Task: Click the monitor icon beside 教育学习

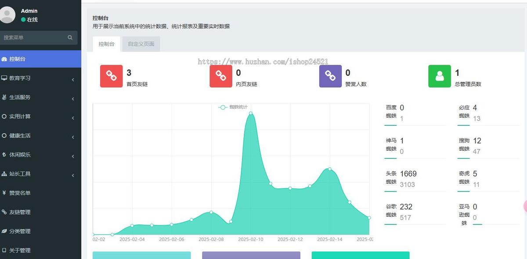Action: [4, 78]
